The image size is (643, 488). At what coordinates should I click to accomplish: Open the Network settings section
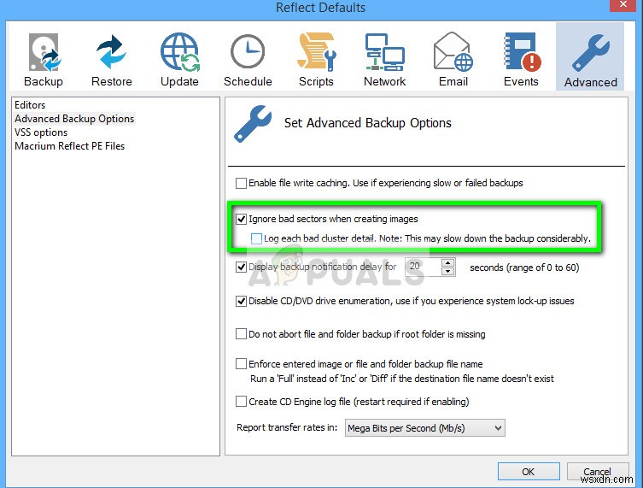pyautogui.click(x=384, y=59)
